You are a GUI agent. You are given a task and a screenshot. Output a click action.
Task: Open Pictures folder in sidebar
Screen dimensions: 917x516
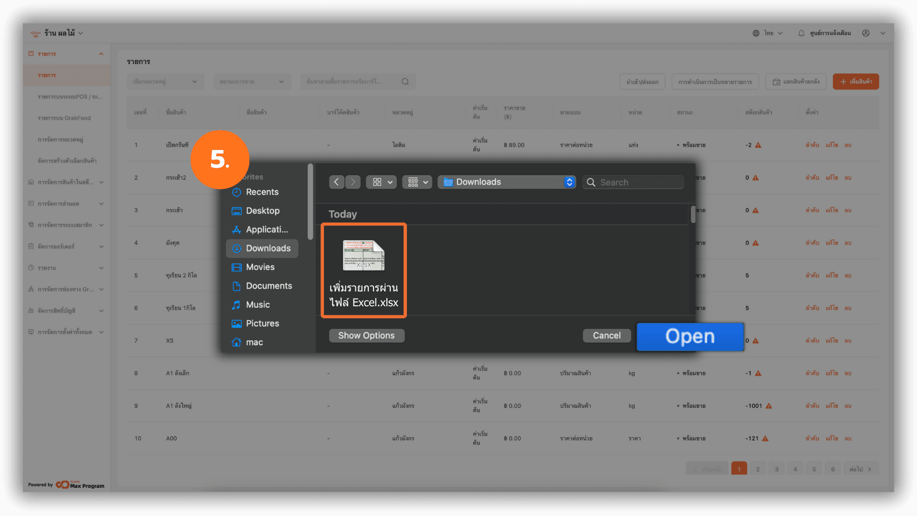(x=262, y=323)
